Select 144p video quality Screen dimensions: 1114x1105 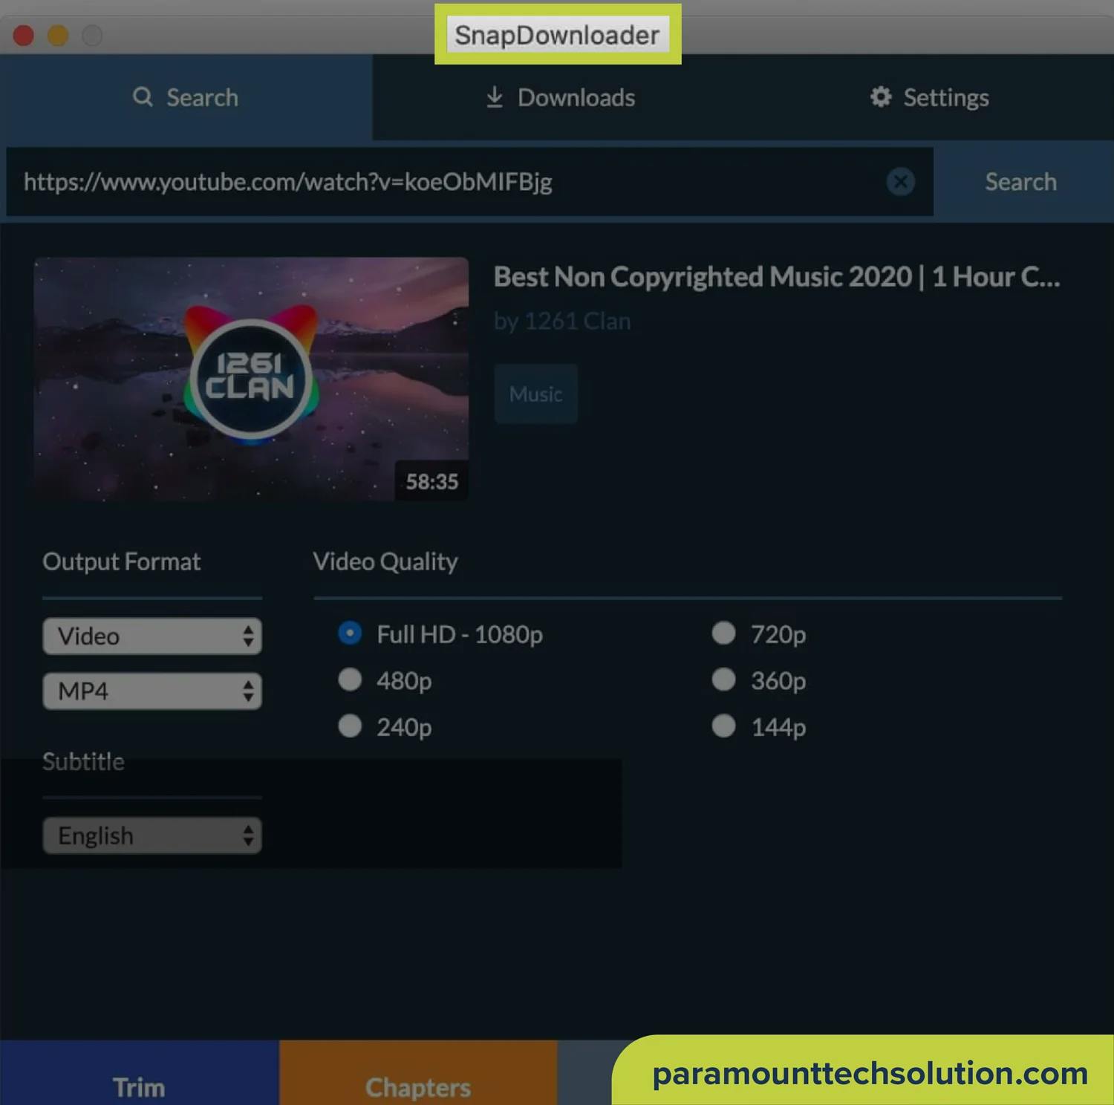[x=723, y=726]
